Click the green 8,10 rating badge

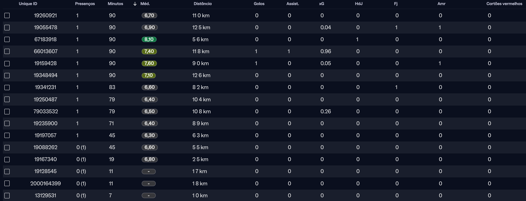point(149,39)
